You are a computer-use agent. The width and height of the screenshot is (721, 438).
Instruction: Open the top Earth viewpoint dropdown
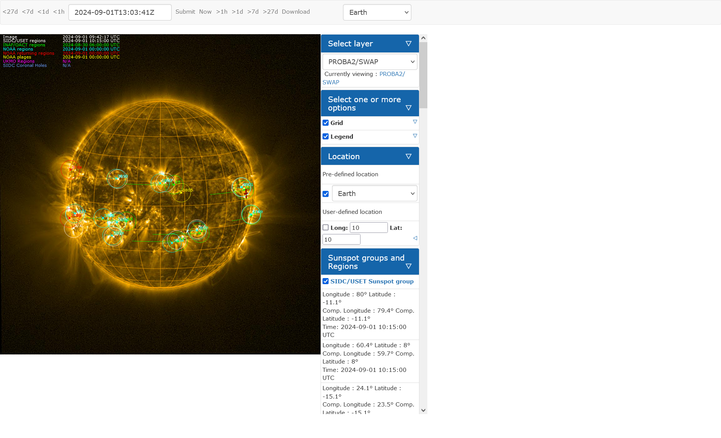[377, 12]
